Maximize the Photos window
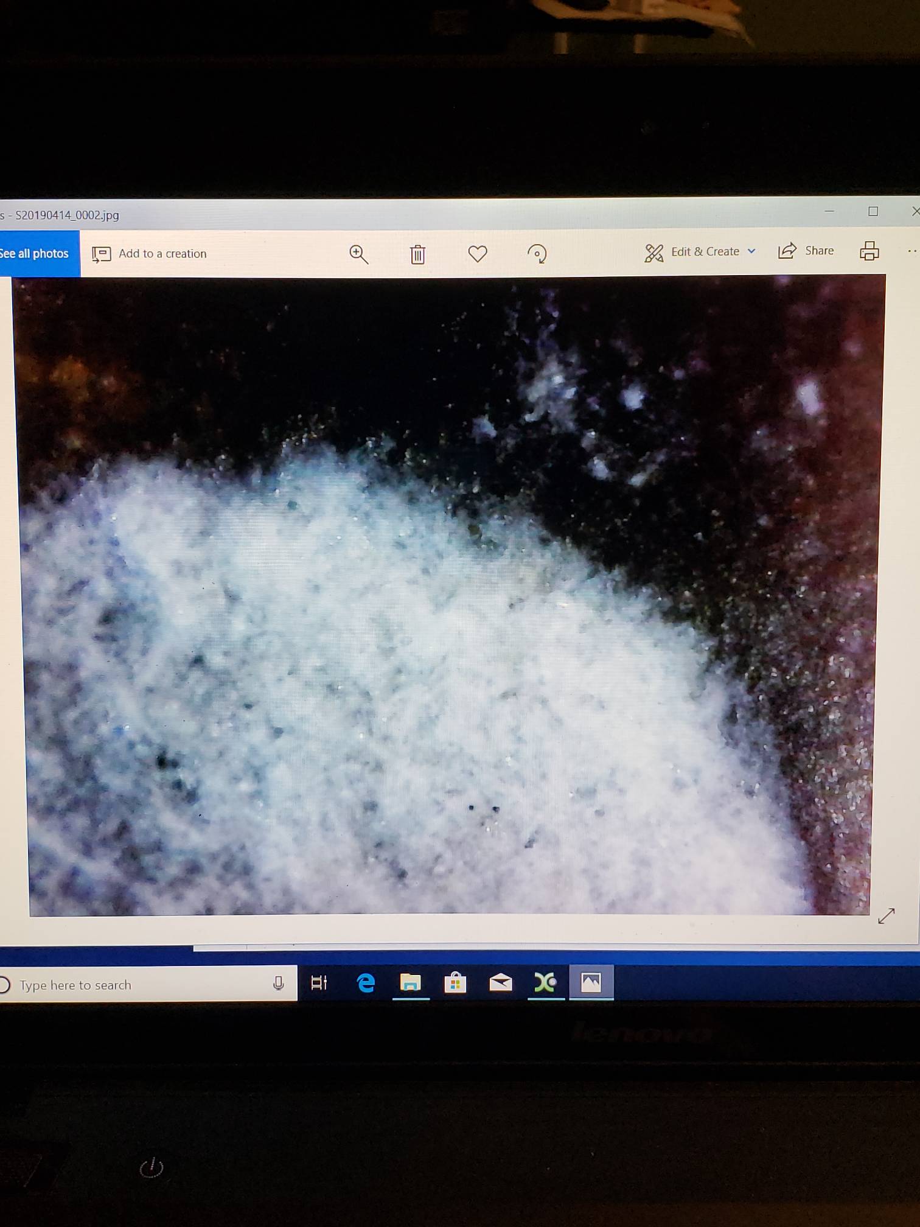Image resolution: width=920 pixels, height=1227 pixels. [x=873, y=211]
